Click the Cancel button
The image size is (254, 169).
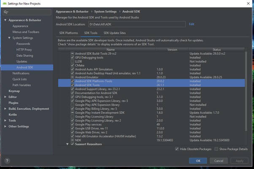(x=219, y=161)
